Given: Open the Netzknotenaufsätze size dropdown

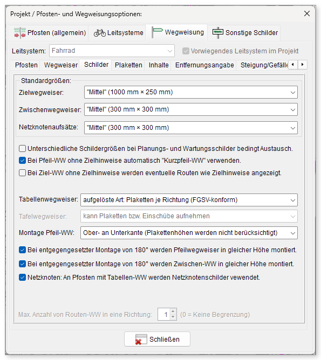Looking at the screenshot, I should (x=191, y=128).
